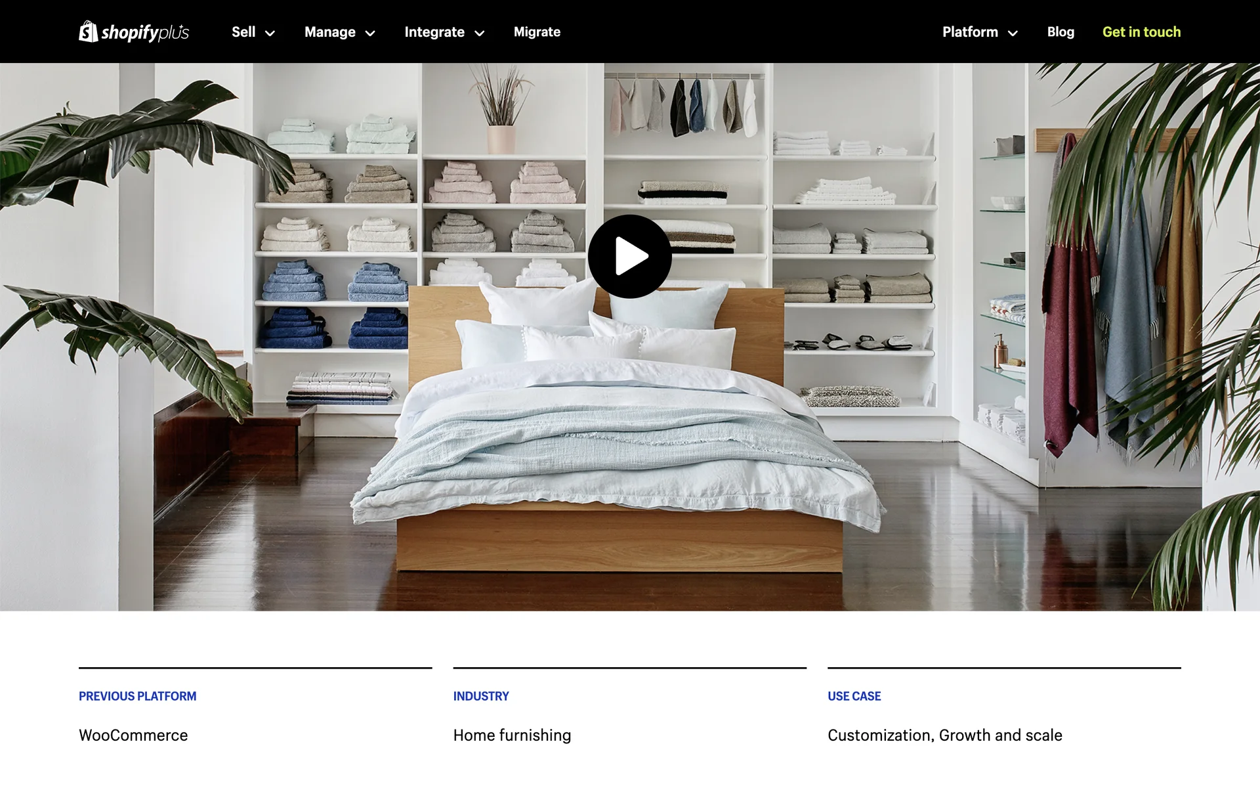The height and width of the screenshot is (788, 1260).
Task: Open the Platform menu
Action: (x=969, y=32)
